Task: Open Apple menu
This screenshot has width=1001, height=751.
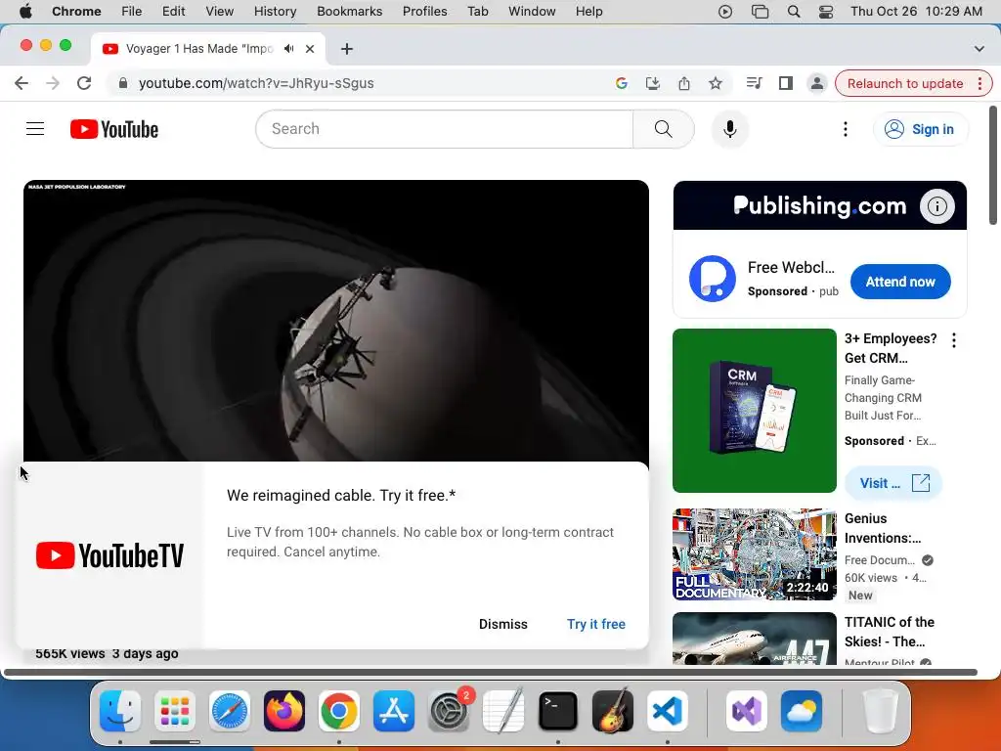Action: pos(25,11)
